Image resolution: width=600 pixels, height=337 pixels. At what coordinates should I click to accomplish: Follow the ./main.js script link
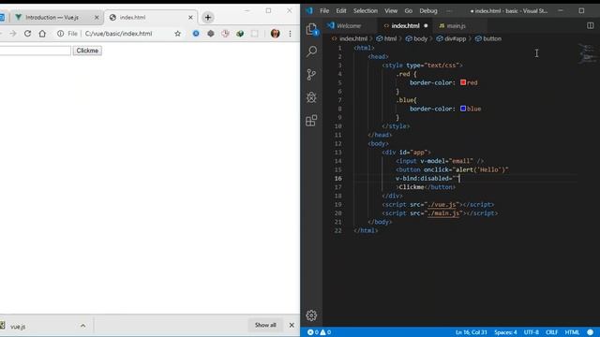click(x=443, y=213)
